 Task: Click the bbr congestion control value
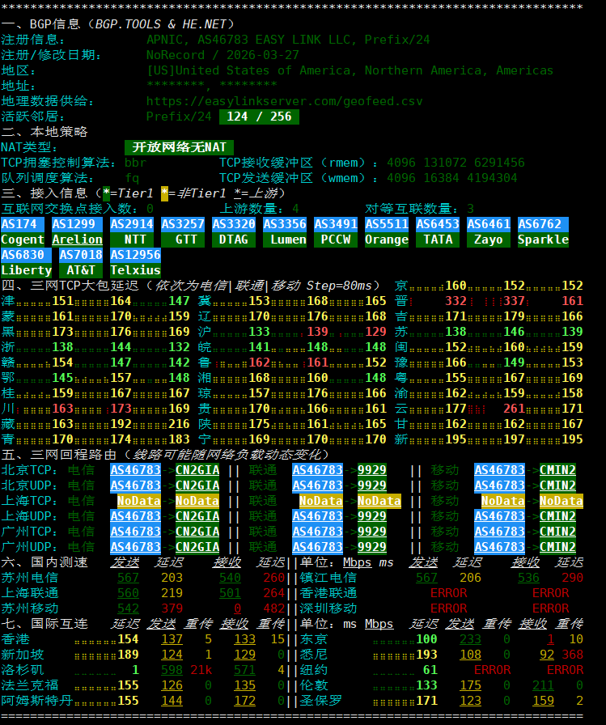pos(135,163)
